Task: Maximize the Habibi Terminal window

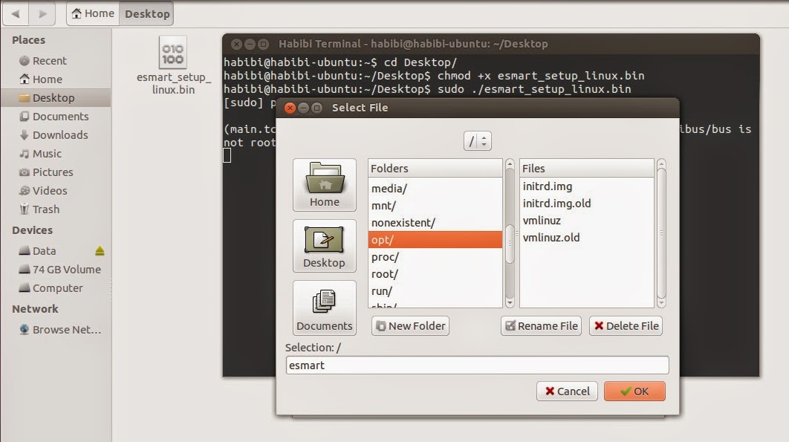Action: point(263,45)
